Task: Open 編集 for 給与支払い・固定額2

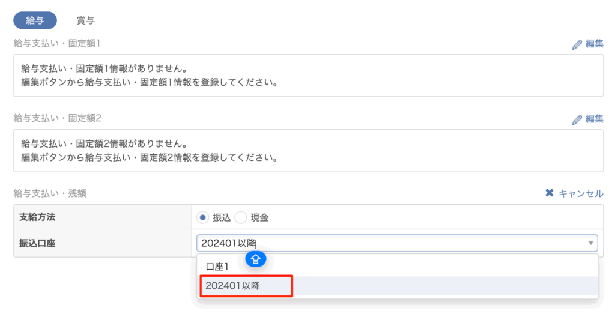Action: (x=593, y=119)
